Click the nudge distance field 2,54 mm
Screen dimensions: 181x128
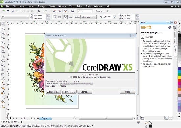click(x=108, y=17)
